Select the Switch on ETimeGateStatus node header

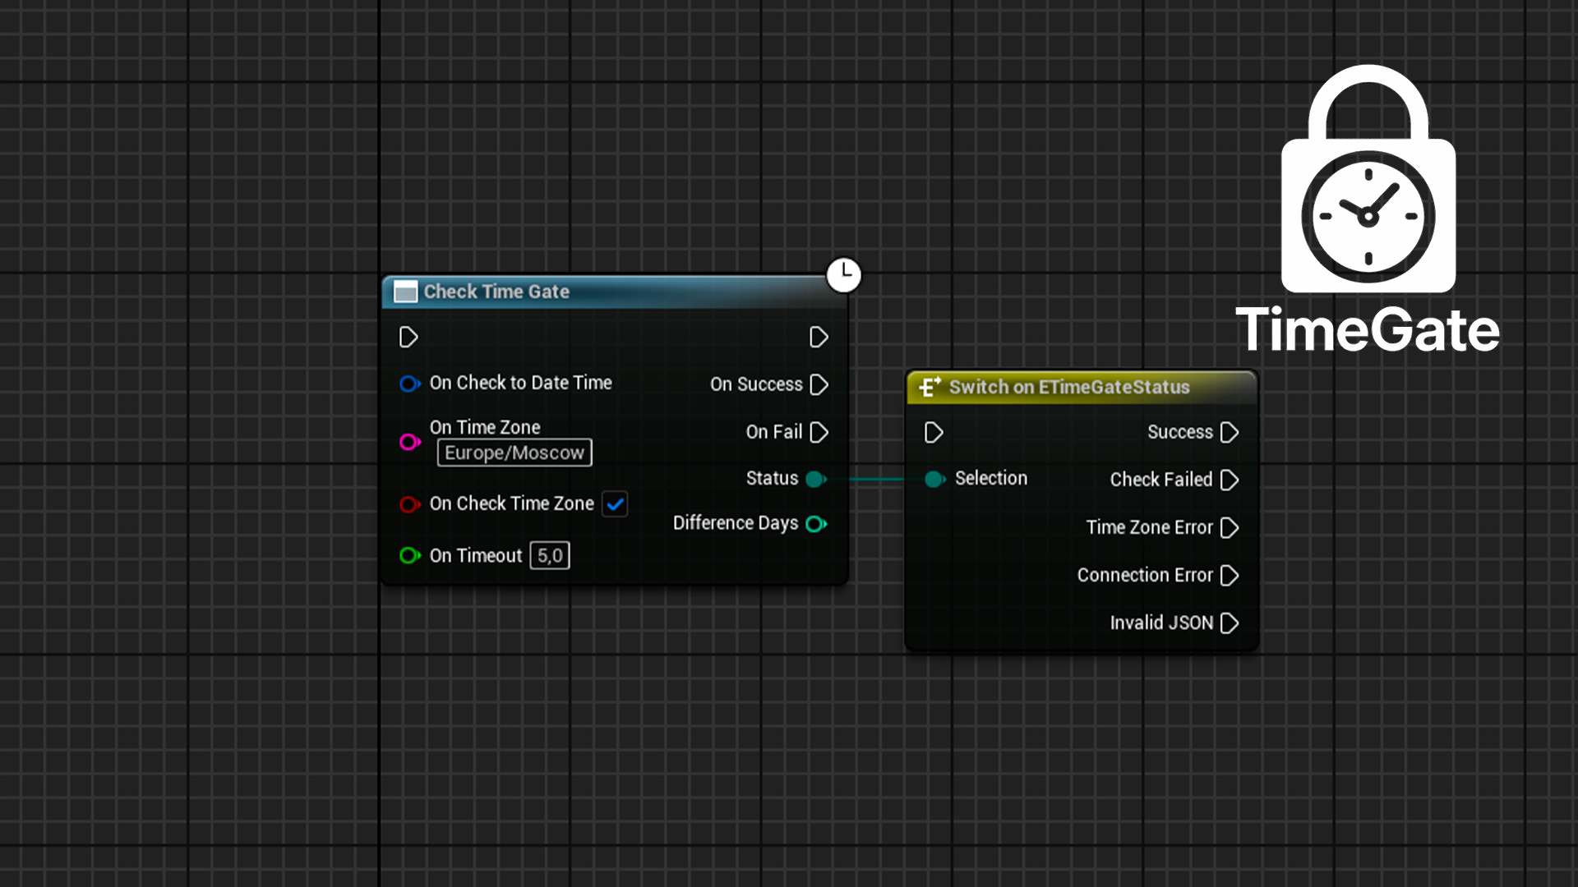pos(1082,387)
